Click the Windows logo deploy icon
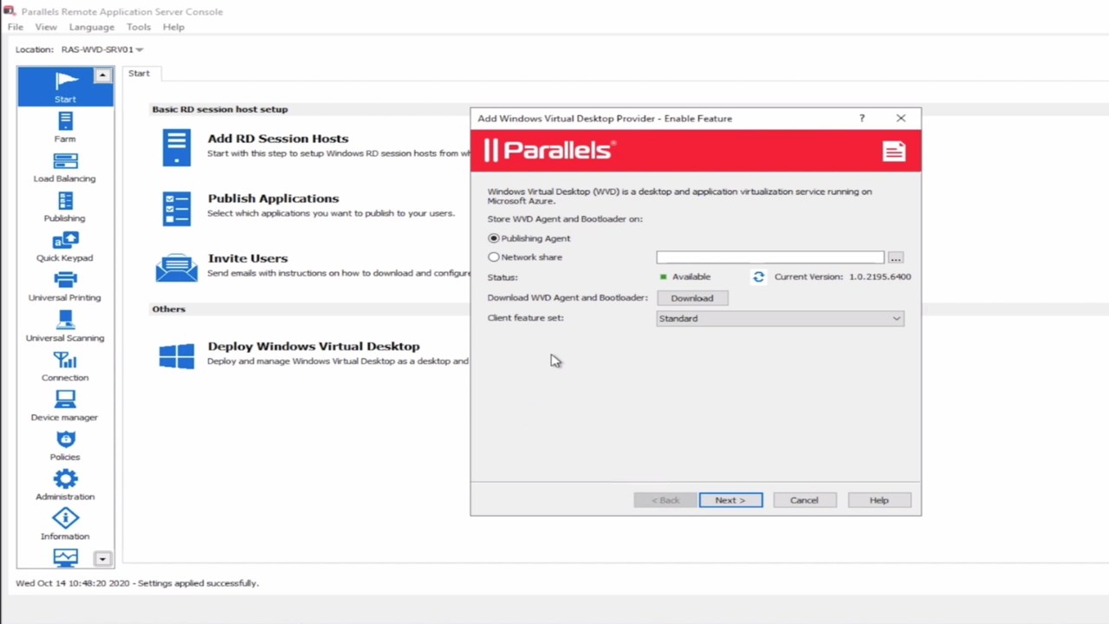Image resolution: width=1109 pixels, height=624 pixels. point(177,355)
